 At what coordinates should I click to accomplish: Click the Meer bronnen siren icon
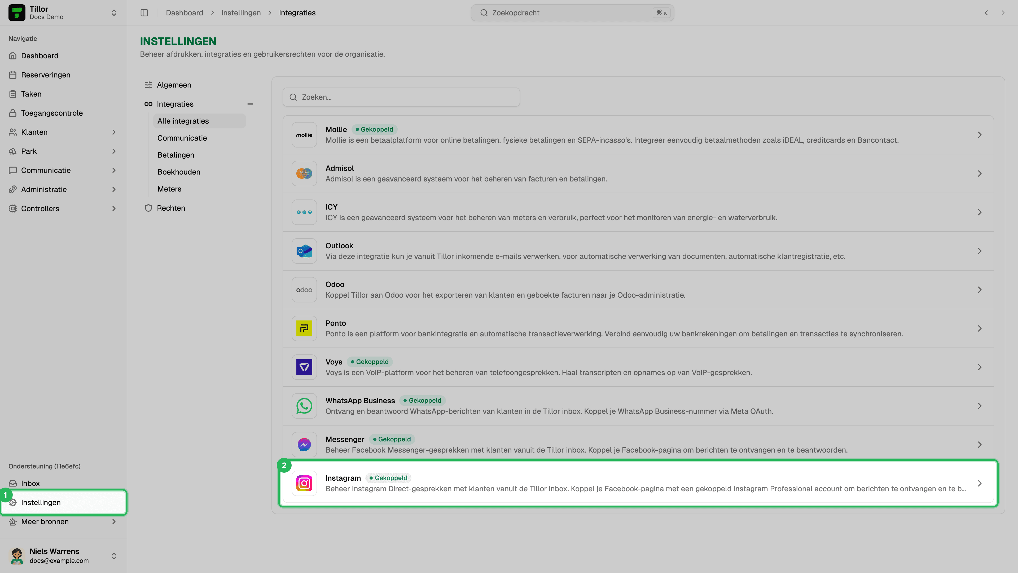coord(13,522)
